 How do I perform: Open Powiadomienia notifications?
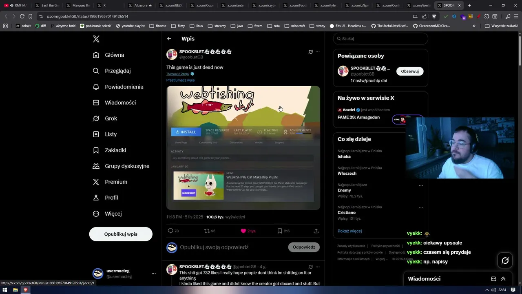118,87
